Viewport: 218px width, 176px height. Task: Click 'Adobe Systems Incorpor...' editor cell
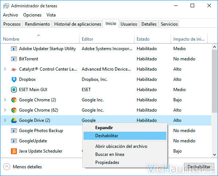[x=107, y=49]
